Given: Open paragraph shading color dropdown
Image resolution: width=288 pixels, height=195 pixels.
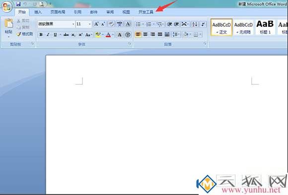Looking at the screenshot, I should 190,34.
